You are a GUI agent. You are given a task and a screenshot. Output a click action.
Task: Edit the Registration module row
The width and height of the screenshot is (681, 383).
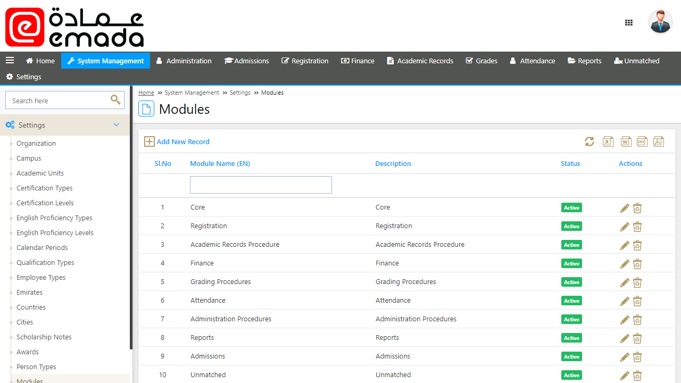(625, 227)
